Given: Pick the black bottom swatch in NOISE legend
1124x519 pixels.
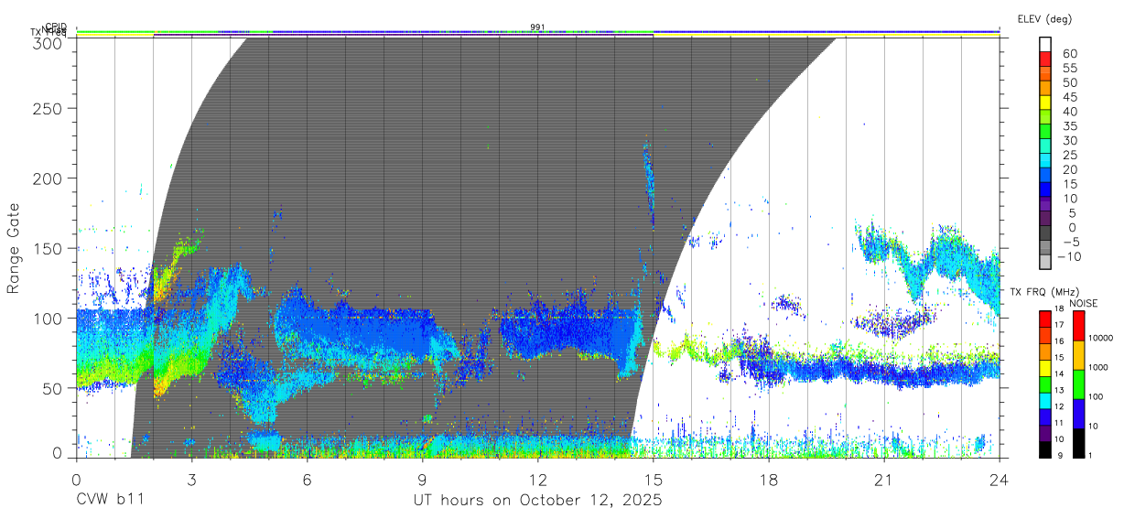Looking at the screenshot, I should point(1077,442).
